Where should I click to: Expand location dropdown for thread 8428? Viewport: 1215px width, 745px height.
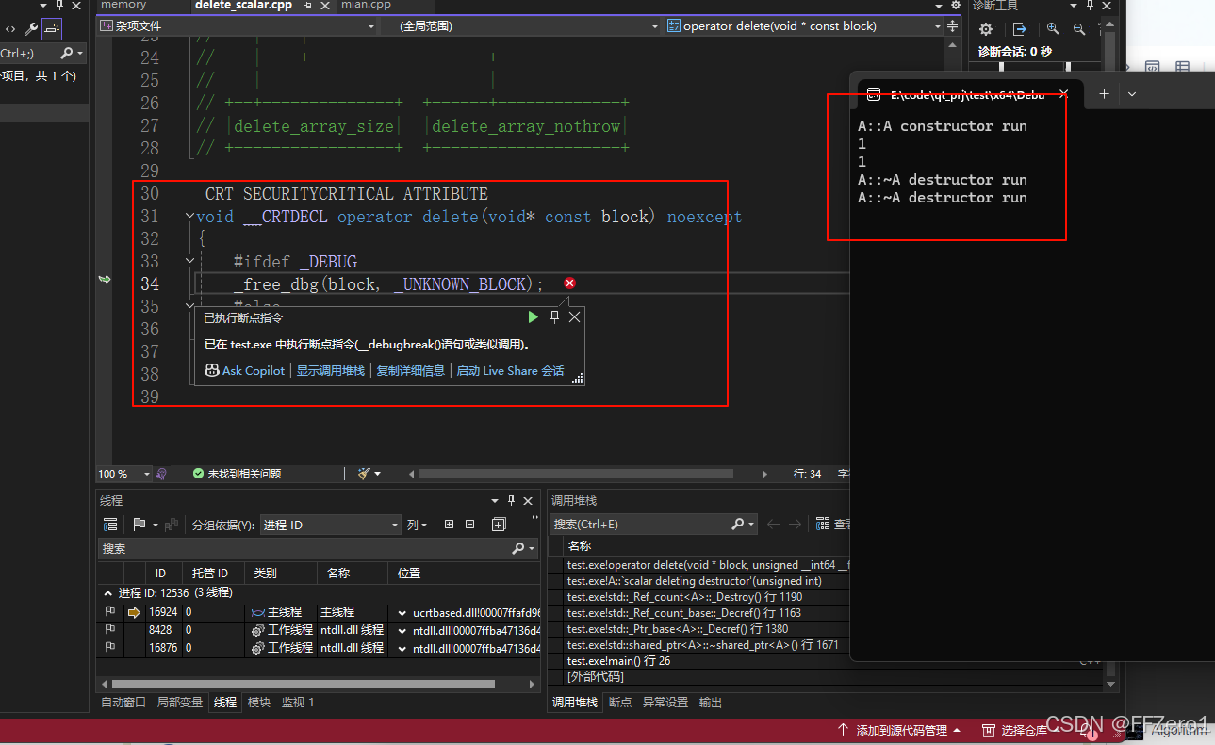click(403, 630)
